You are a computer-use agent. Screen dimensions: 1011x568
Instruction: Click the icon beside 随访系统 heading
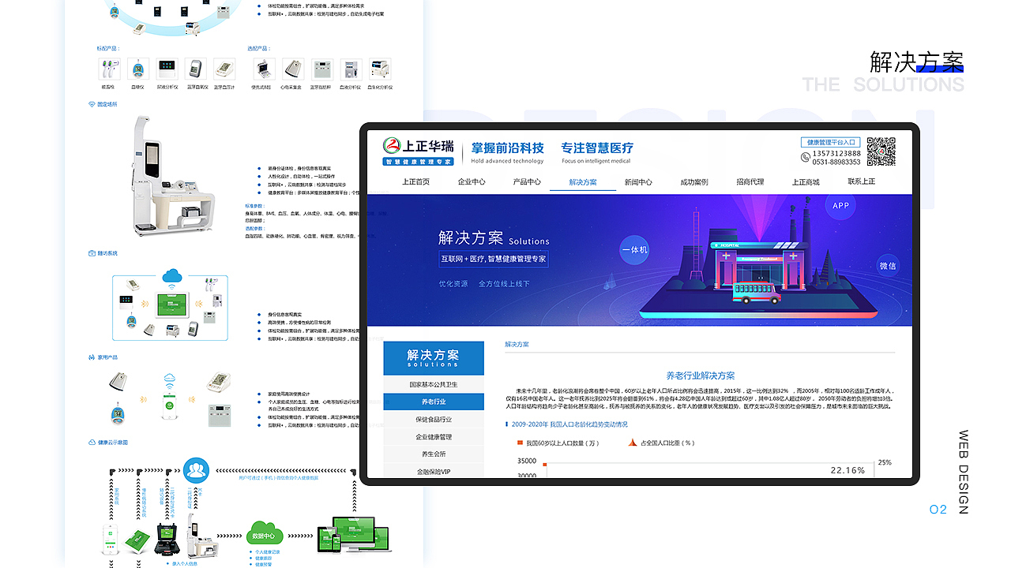(x=92, y=253)
